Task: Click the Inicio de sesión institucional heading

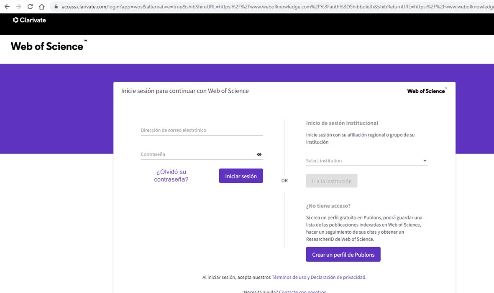Action: 342,123
